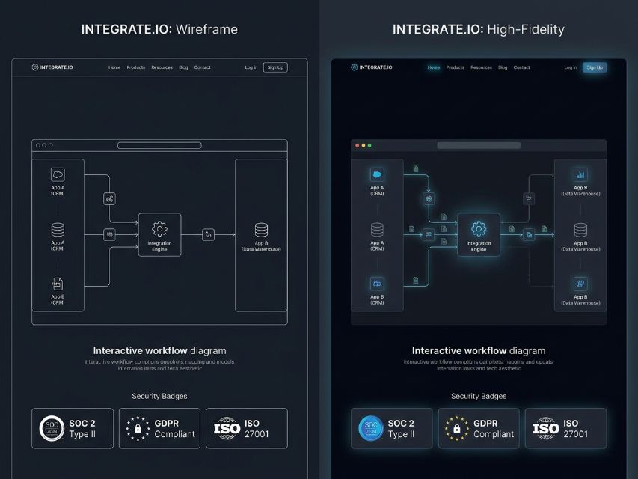Select the App A cloud icon in Wireframe
Screen dimensions: 638x479
[x=58, y=174]
